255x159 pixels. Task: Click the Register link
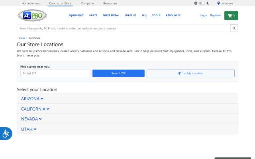pyautogui.click(x=216, y=16)
